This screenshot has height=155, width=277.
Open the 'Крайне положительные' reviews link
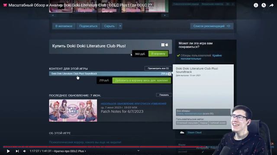click(x=201, y=57)
